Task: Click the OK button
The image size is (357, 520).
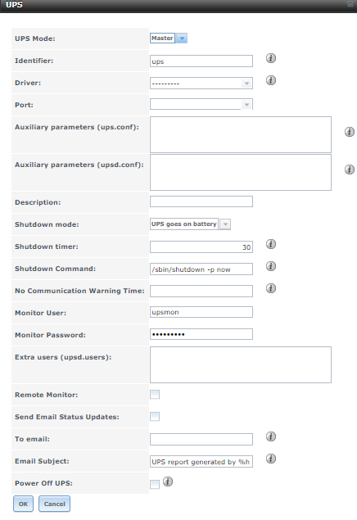Action: tap(23, 504)
